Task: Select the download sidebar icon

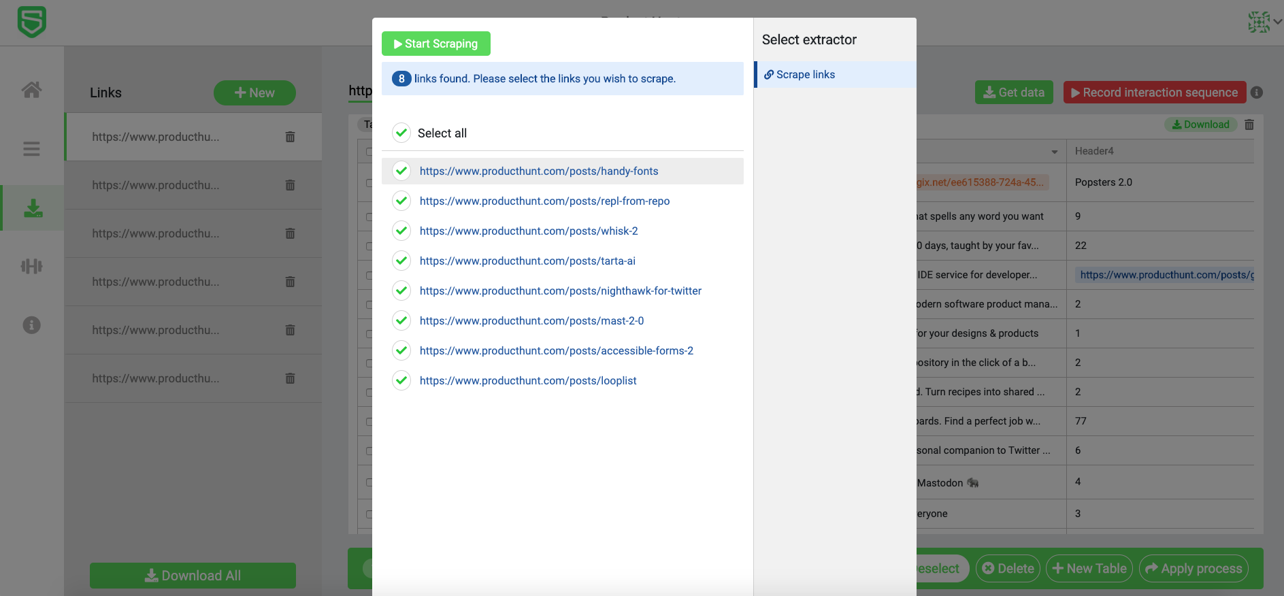Action: click(33, 208)
